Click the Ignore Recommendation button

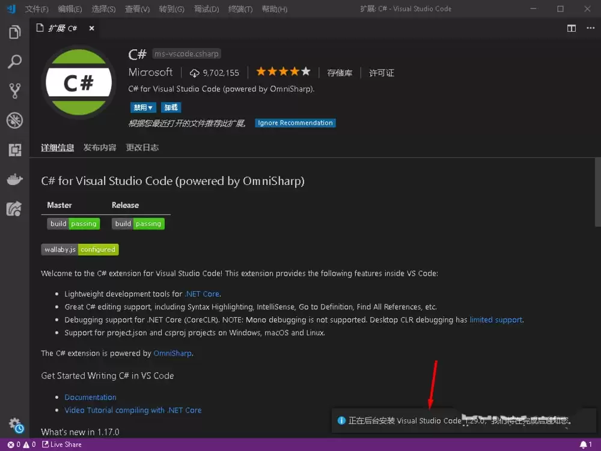click(295, 123)
